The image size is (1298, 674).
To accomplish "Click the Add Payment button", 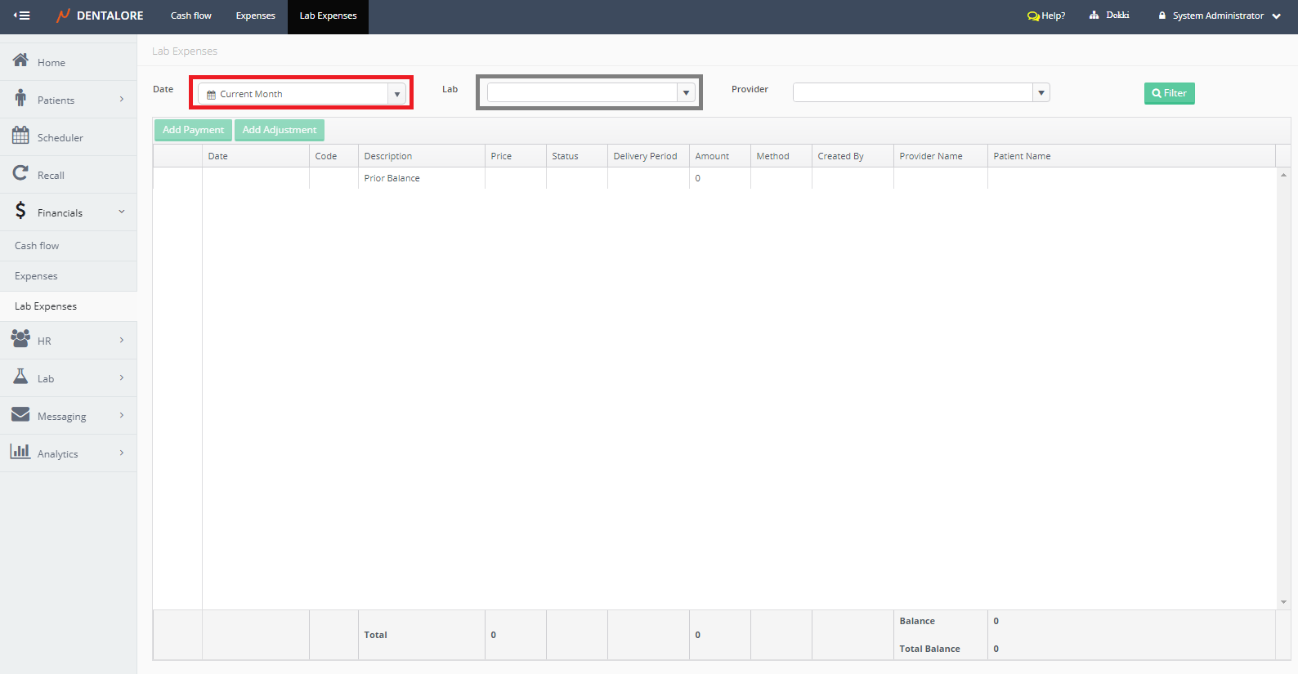I will 193,130.
